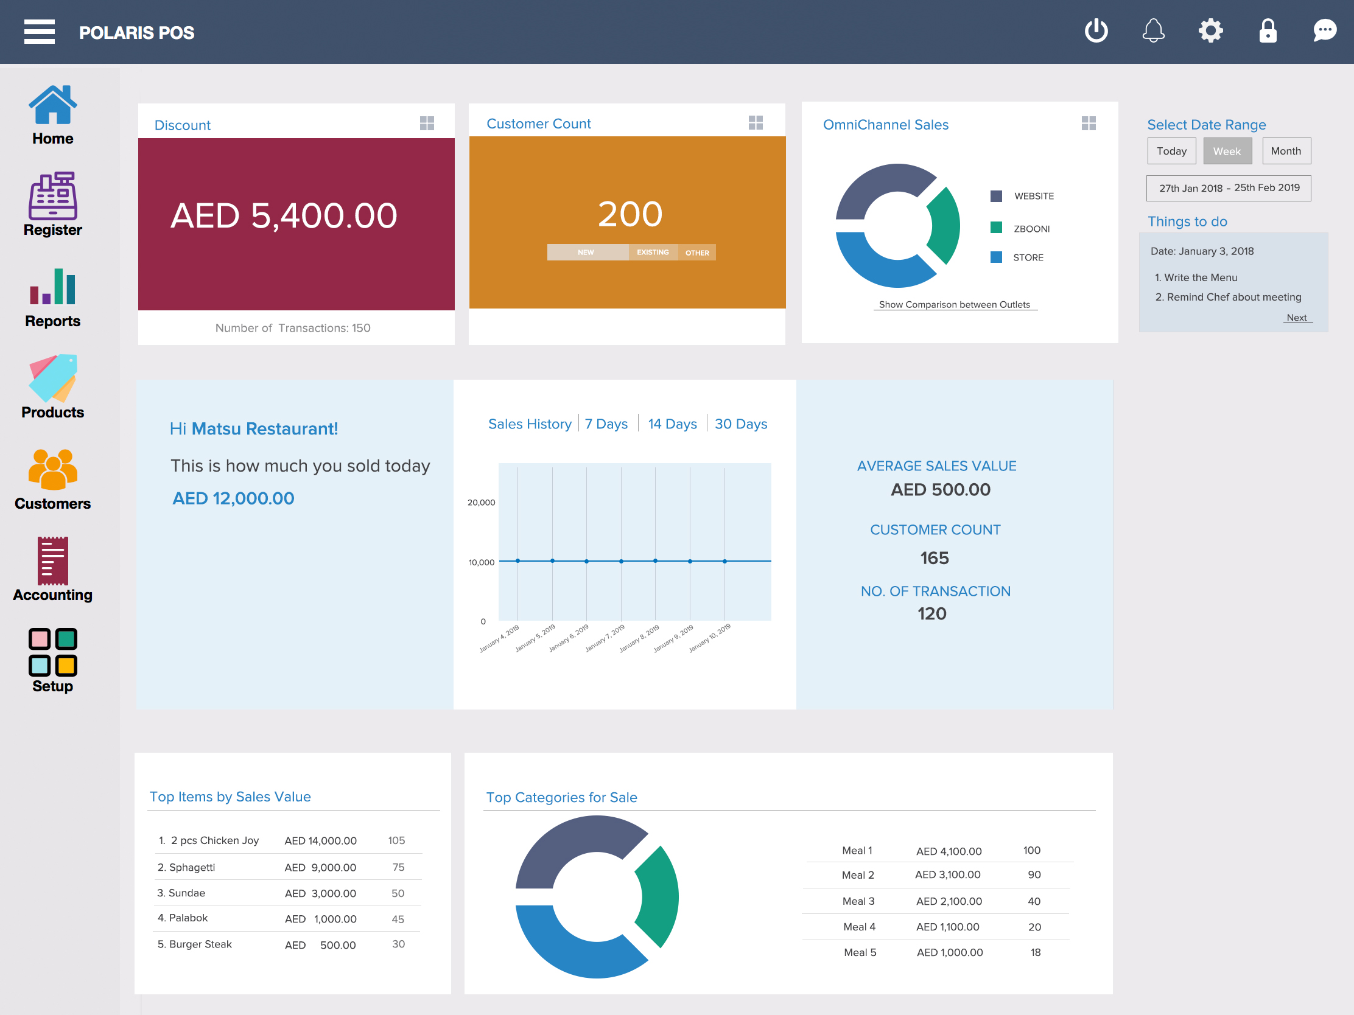Screen dimensions: 1354x1015
Task: Open settings gear icon
Action: click(x=1210, y=30)
